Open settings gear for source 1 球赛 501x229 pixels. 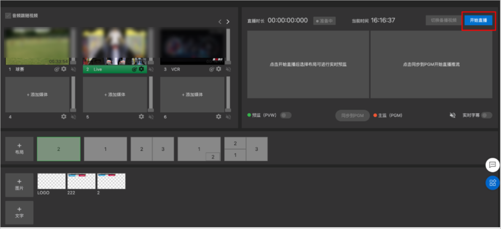pos(64,69)
